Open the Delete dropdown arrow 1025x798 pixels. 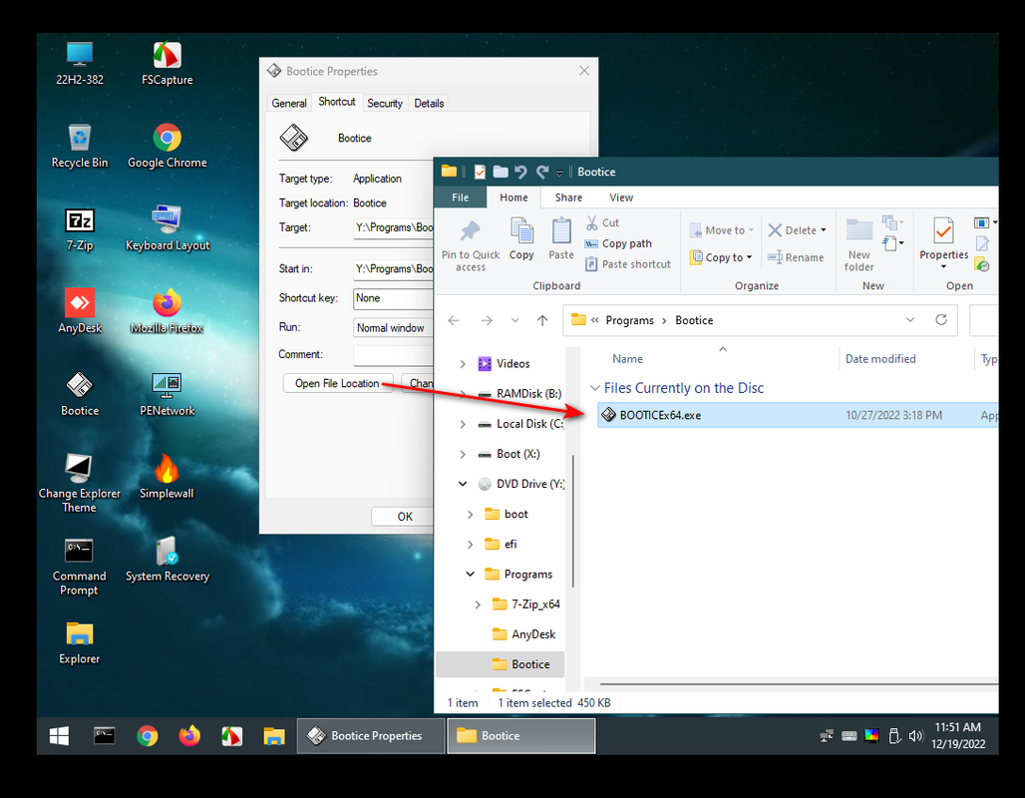[824, 230]
